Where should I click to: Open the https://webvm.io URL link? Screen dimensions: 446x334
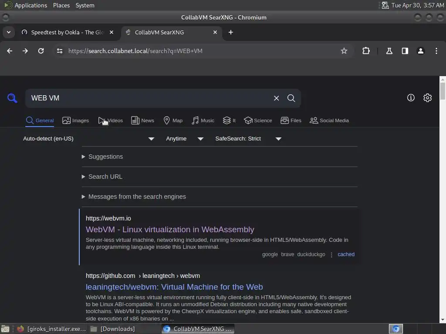(108, 218)
